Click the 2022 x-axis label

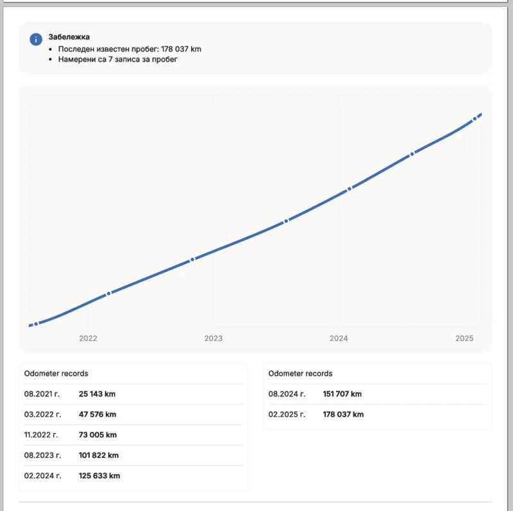coord(88,338)
